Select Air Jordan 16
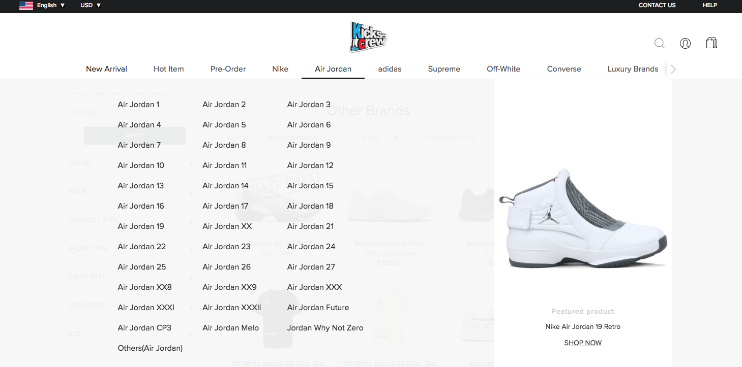 [x=141, y=206]
